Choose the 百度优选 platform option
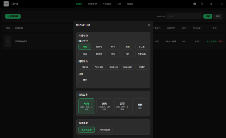The height and width of the screenshot is (138, 226). 142,54
